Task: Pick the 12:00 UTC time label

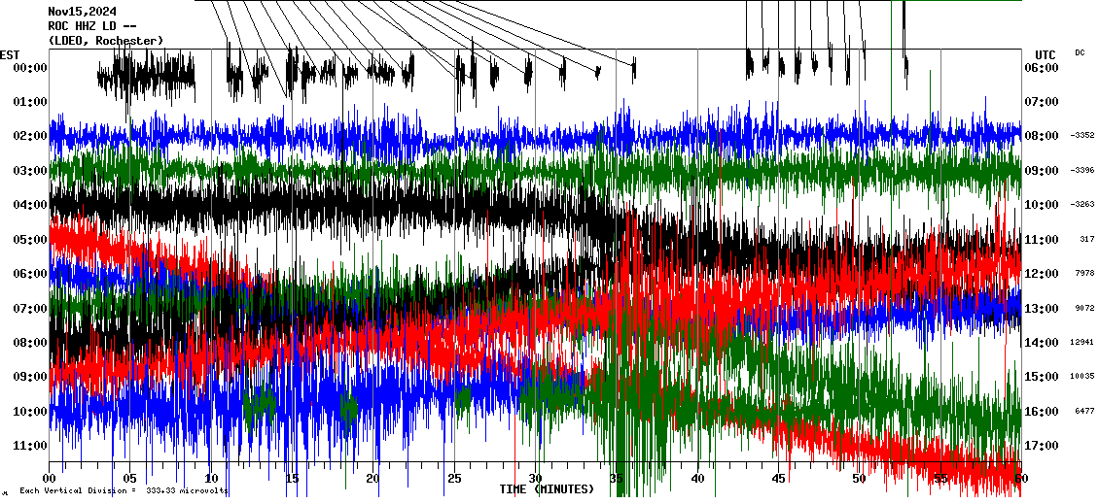Action: [x=1042, y=274]
